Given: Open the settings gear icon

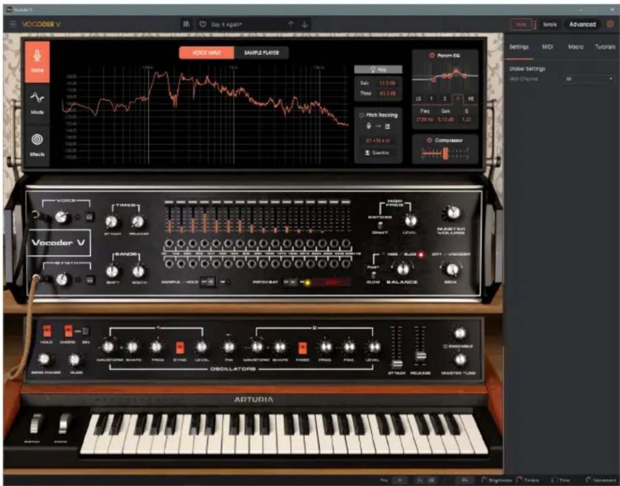Looking at the screenshot, I should [x=610, y=24].
